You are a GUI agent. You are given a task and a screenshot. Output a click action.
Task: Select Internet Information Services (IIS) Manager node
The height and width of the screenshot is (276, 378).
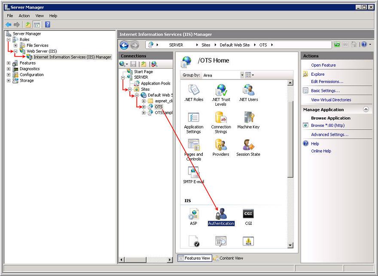pos(72,57)
